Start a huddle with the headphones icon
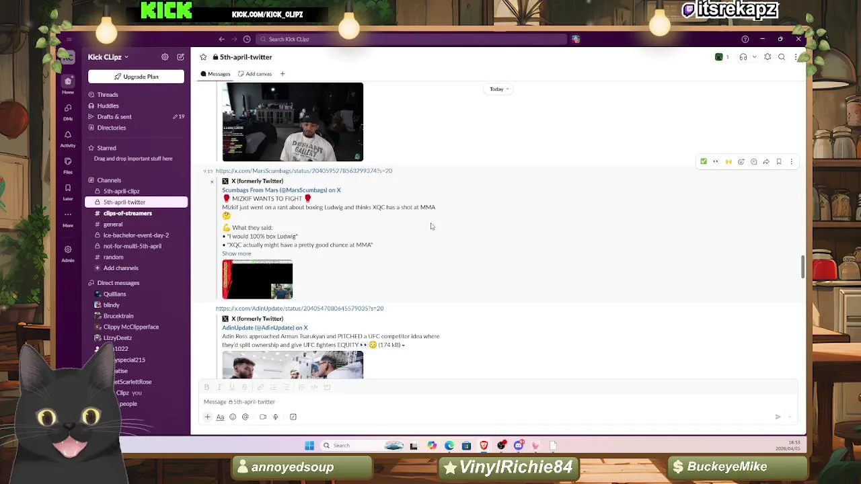Viewport: 861px width, 484px height. pos(743,57)
